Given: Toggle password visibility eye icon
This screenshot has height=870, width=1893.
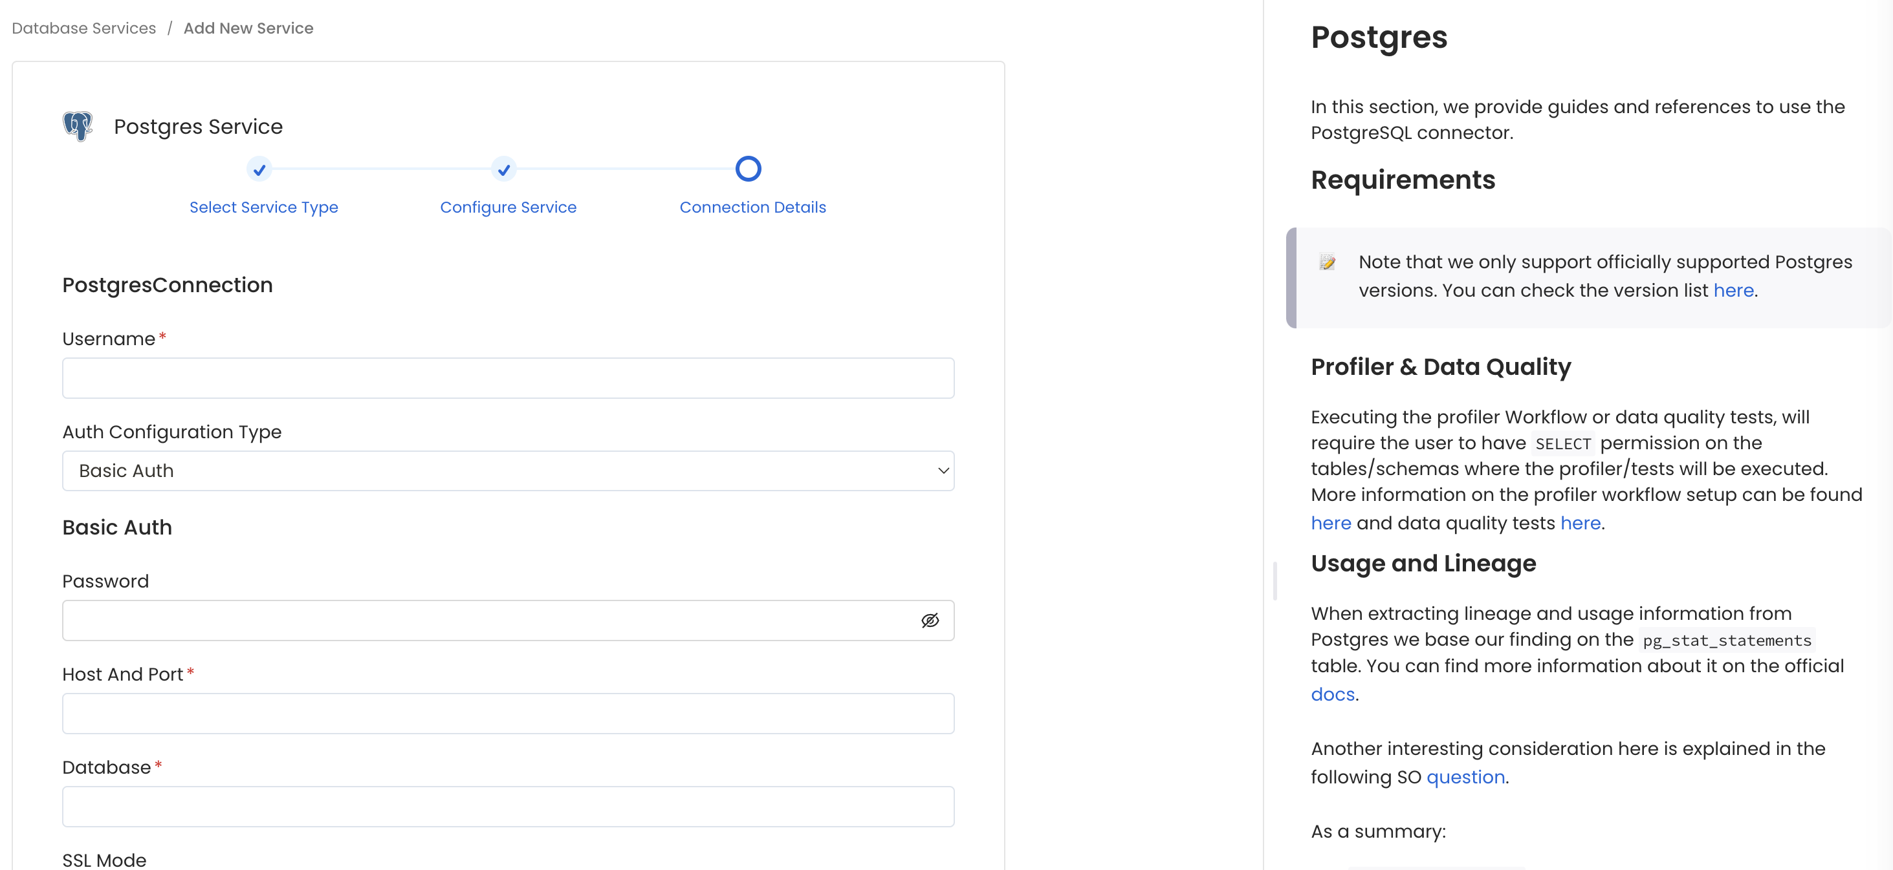Looking at the screenshot, I should coord(931,621).
